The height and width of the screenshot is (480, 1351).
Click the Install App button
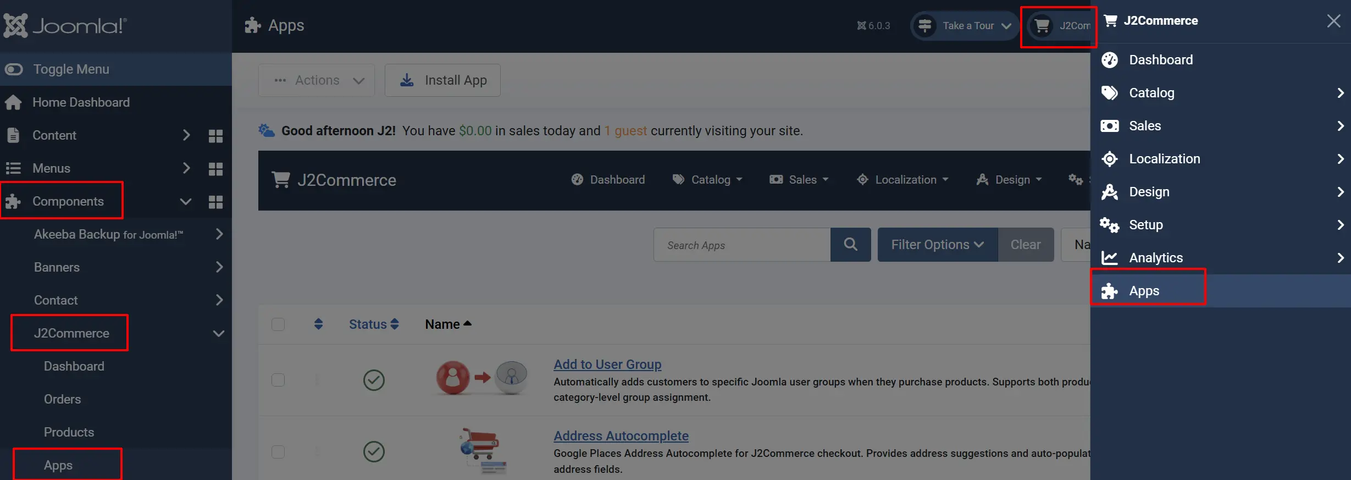(x=442, y=80)
